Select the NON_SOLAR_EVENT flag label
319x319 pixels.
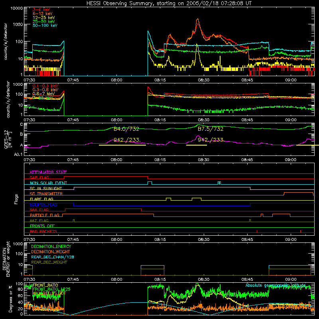[x=48, y=183]
